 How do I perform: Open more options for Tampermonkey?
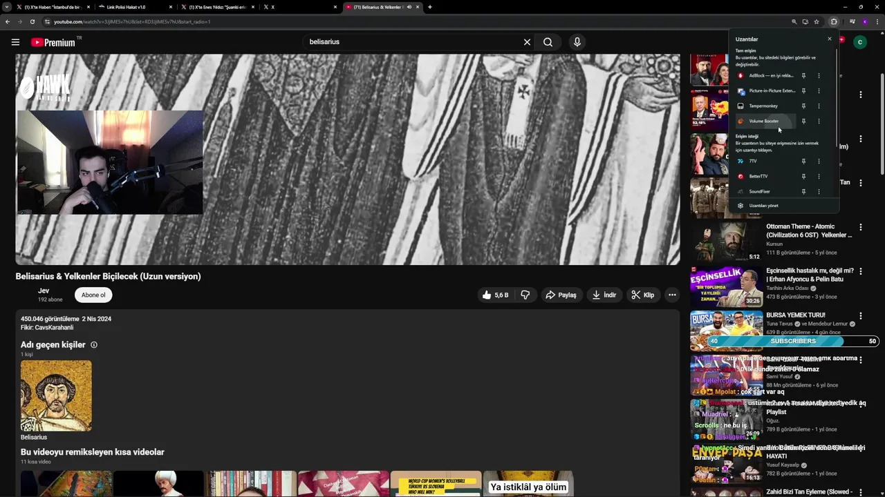point(819,106)
